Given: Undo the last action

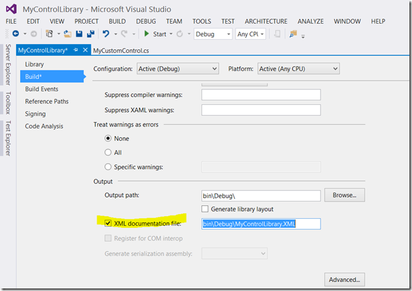Looking at the screenshot, I should (106, 34).
